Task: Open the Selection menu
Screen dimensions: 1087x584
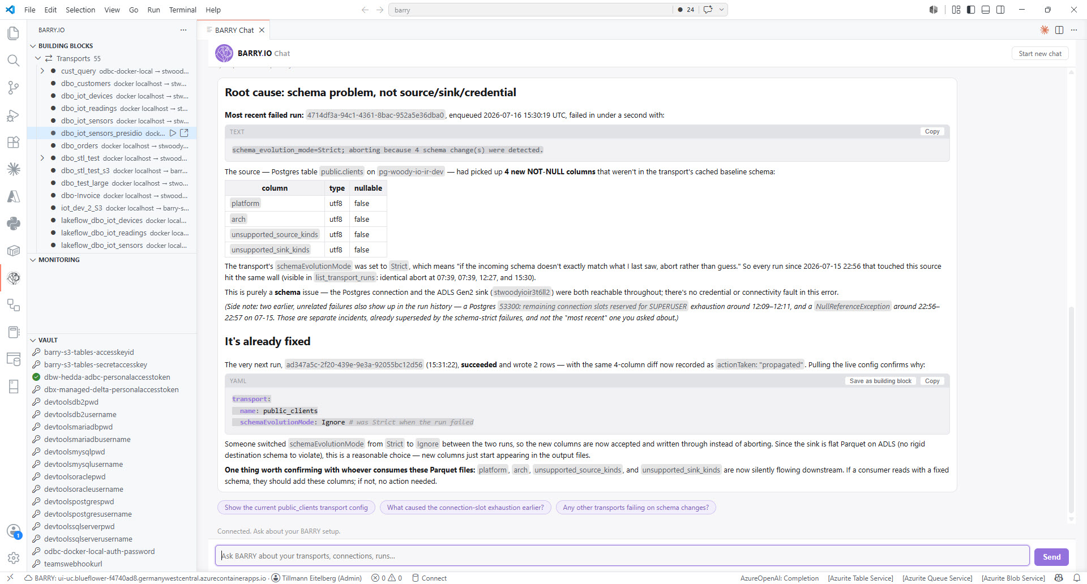Action: (80, 10)
